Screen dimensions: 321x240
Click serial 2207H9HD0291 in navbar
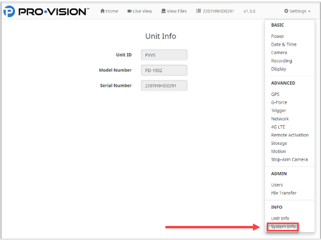pos(218,11)
